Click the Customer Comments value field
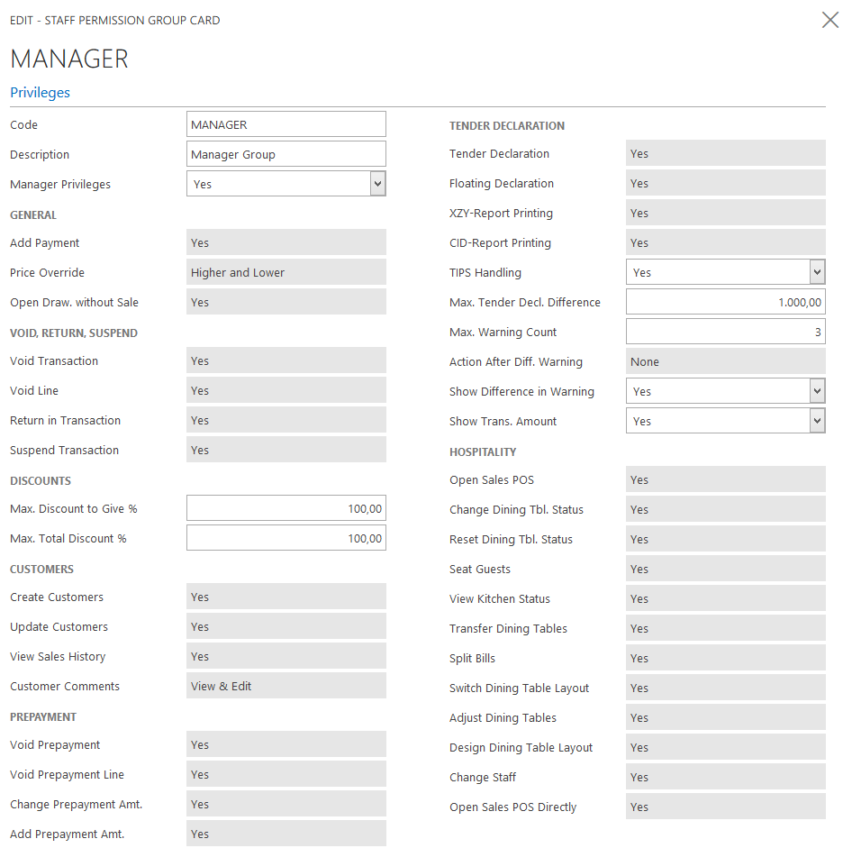 point(286,686)
